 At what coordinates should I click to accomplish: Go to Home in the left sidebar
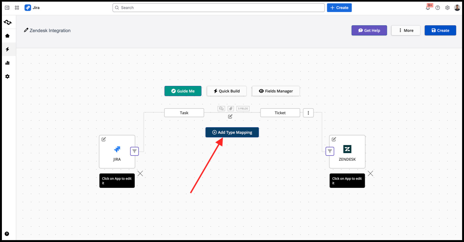click(x=7, y=36)
